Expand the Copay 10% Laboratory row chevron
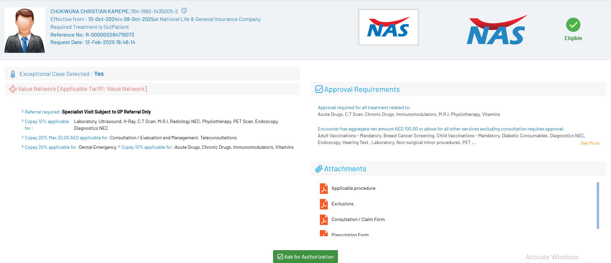This screenshot has width=611, height=263. pos(22,121)
